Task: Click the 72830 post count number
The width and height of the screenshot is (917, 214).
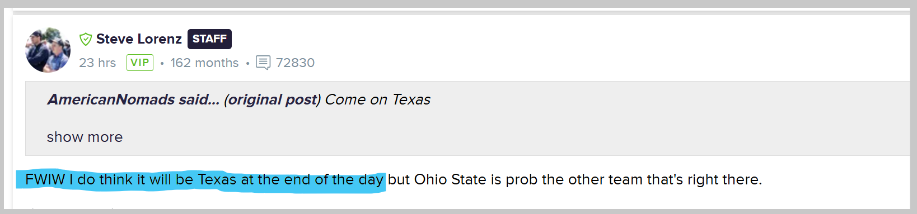Action: pos(295,63)
